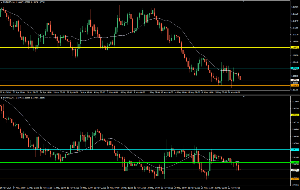The width and height of the screenshot is (300, 190).
Task: Click the 19 May 15:00 time label
Action: pyautogui.click(x=127, y=188)
